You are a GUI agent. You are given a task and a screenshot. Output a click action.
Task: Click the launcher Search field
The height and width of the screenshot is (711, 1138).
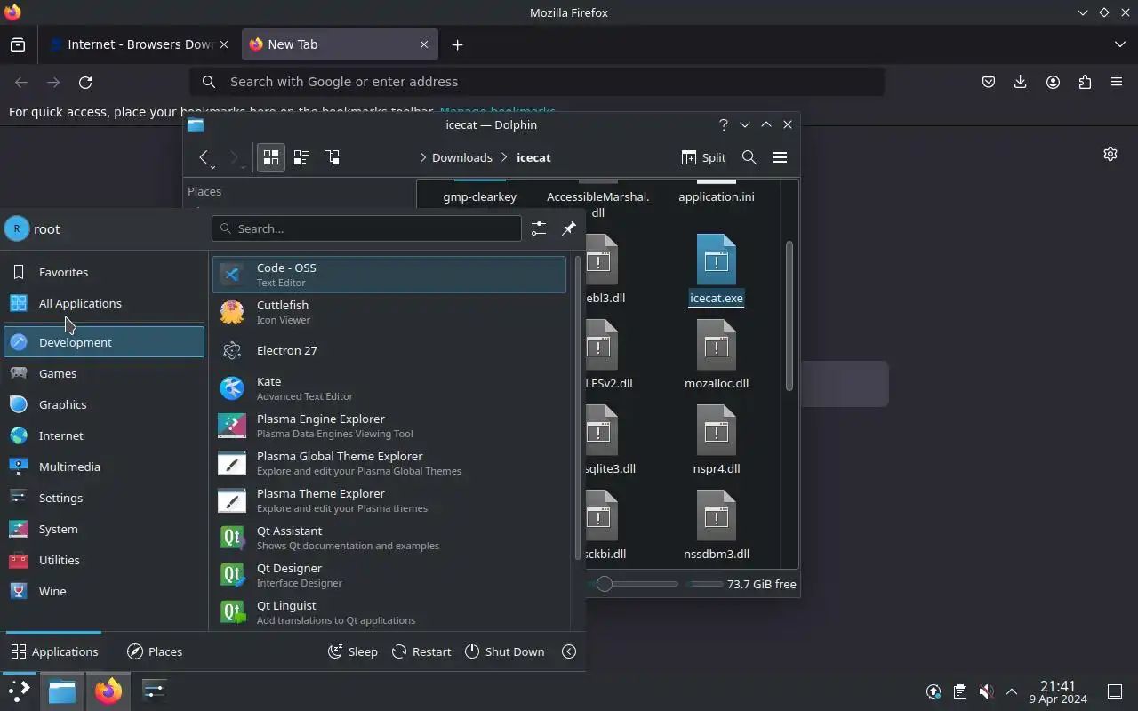366,228
